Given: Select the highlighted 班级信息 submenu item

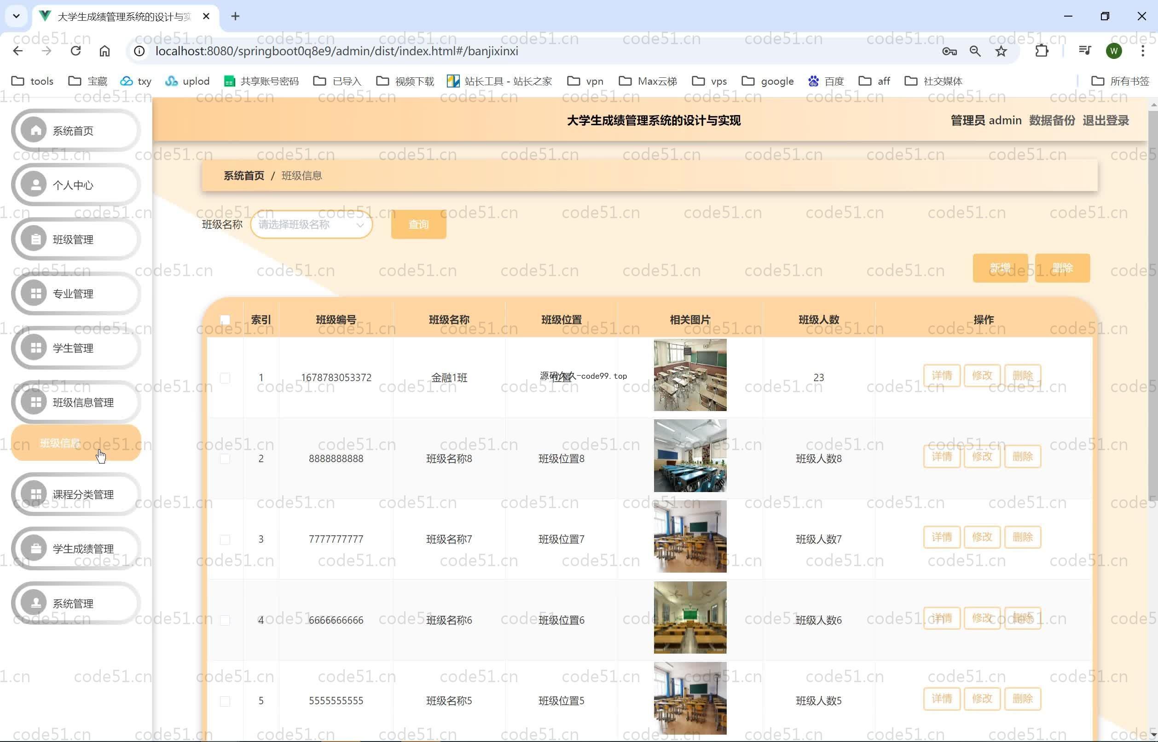Looking at the screenshot, I should click(x=75, y=443).
